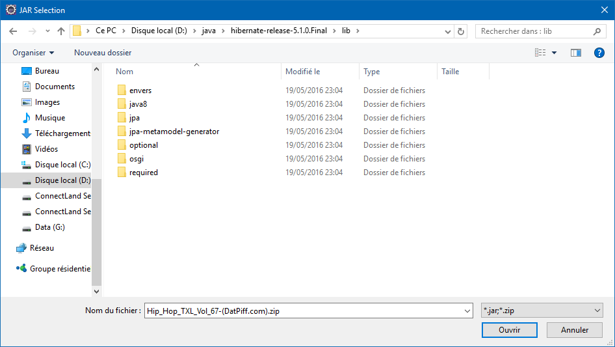
Task: Toggle the preview pane icon
Action: click(576, 53)
